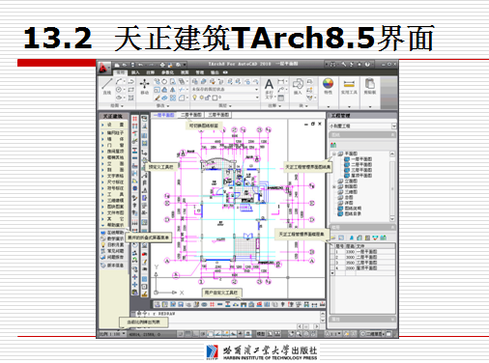The height and width of the screenshot is (363, 489).
Task: Click the 多行文字 multiline text tool
Action: pyautogui.click(x=269, y=89)
